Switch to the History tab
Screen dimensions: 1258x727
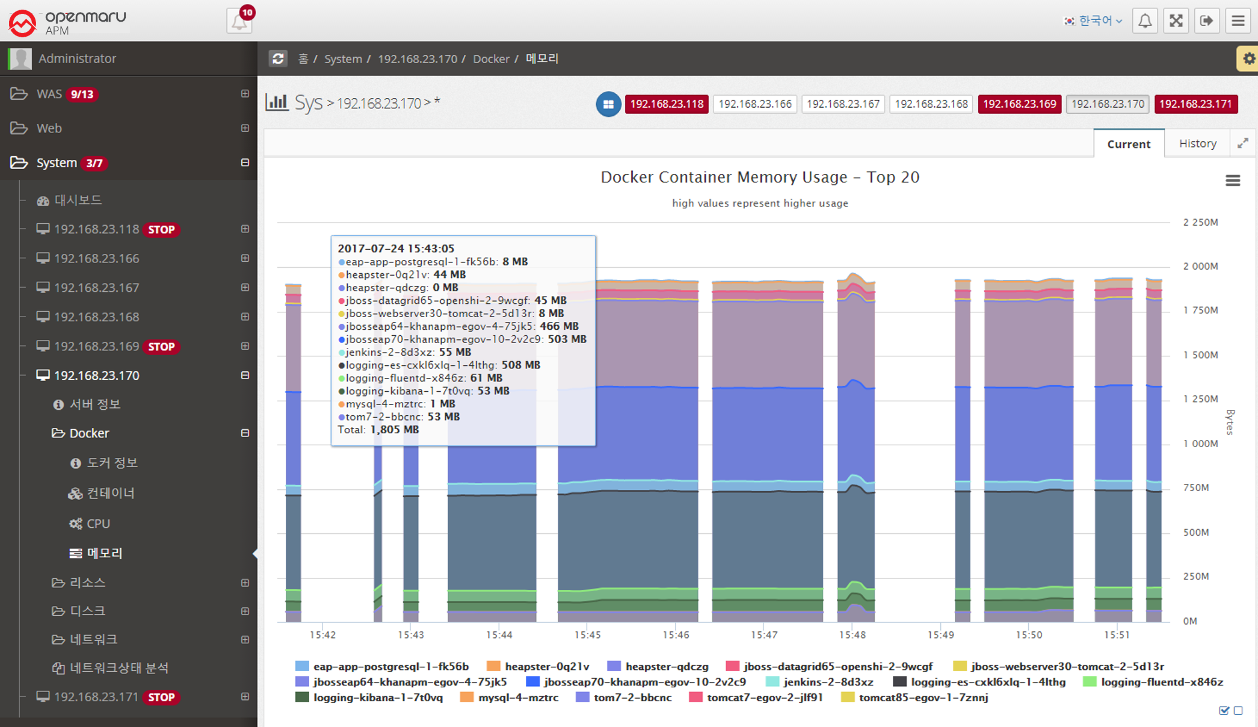coord(1197,143)
